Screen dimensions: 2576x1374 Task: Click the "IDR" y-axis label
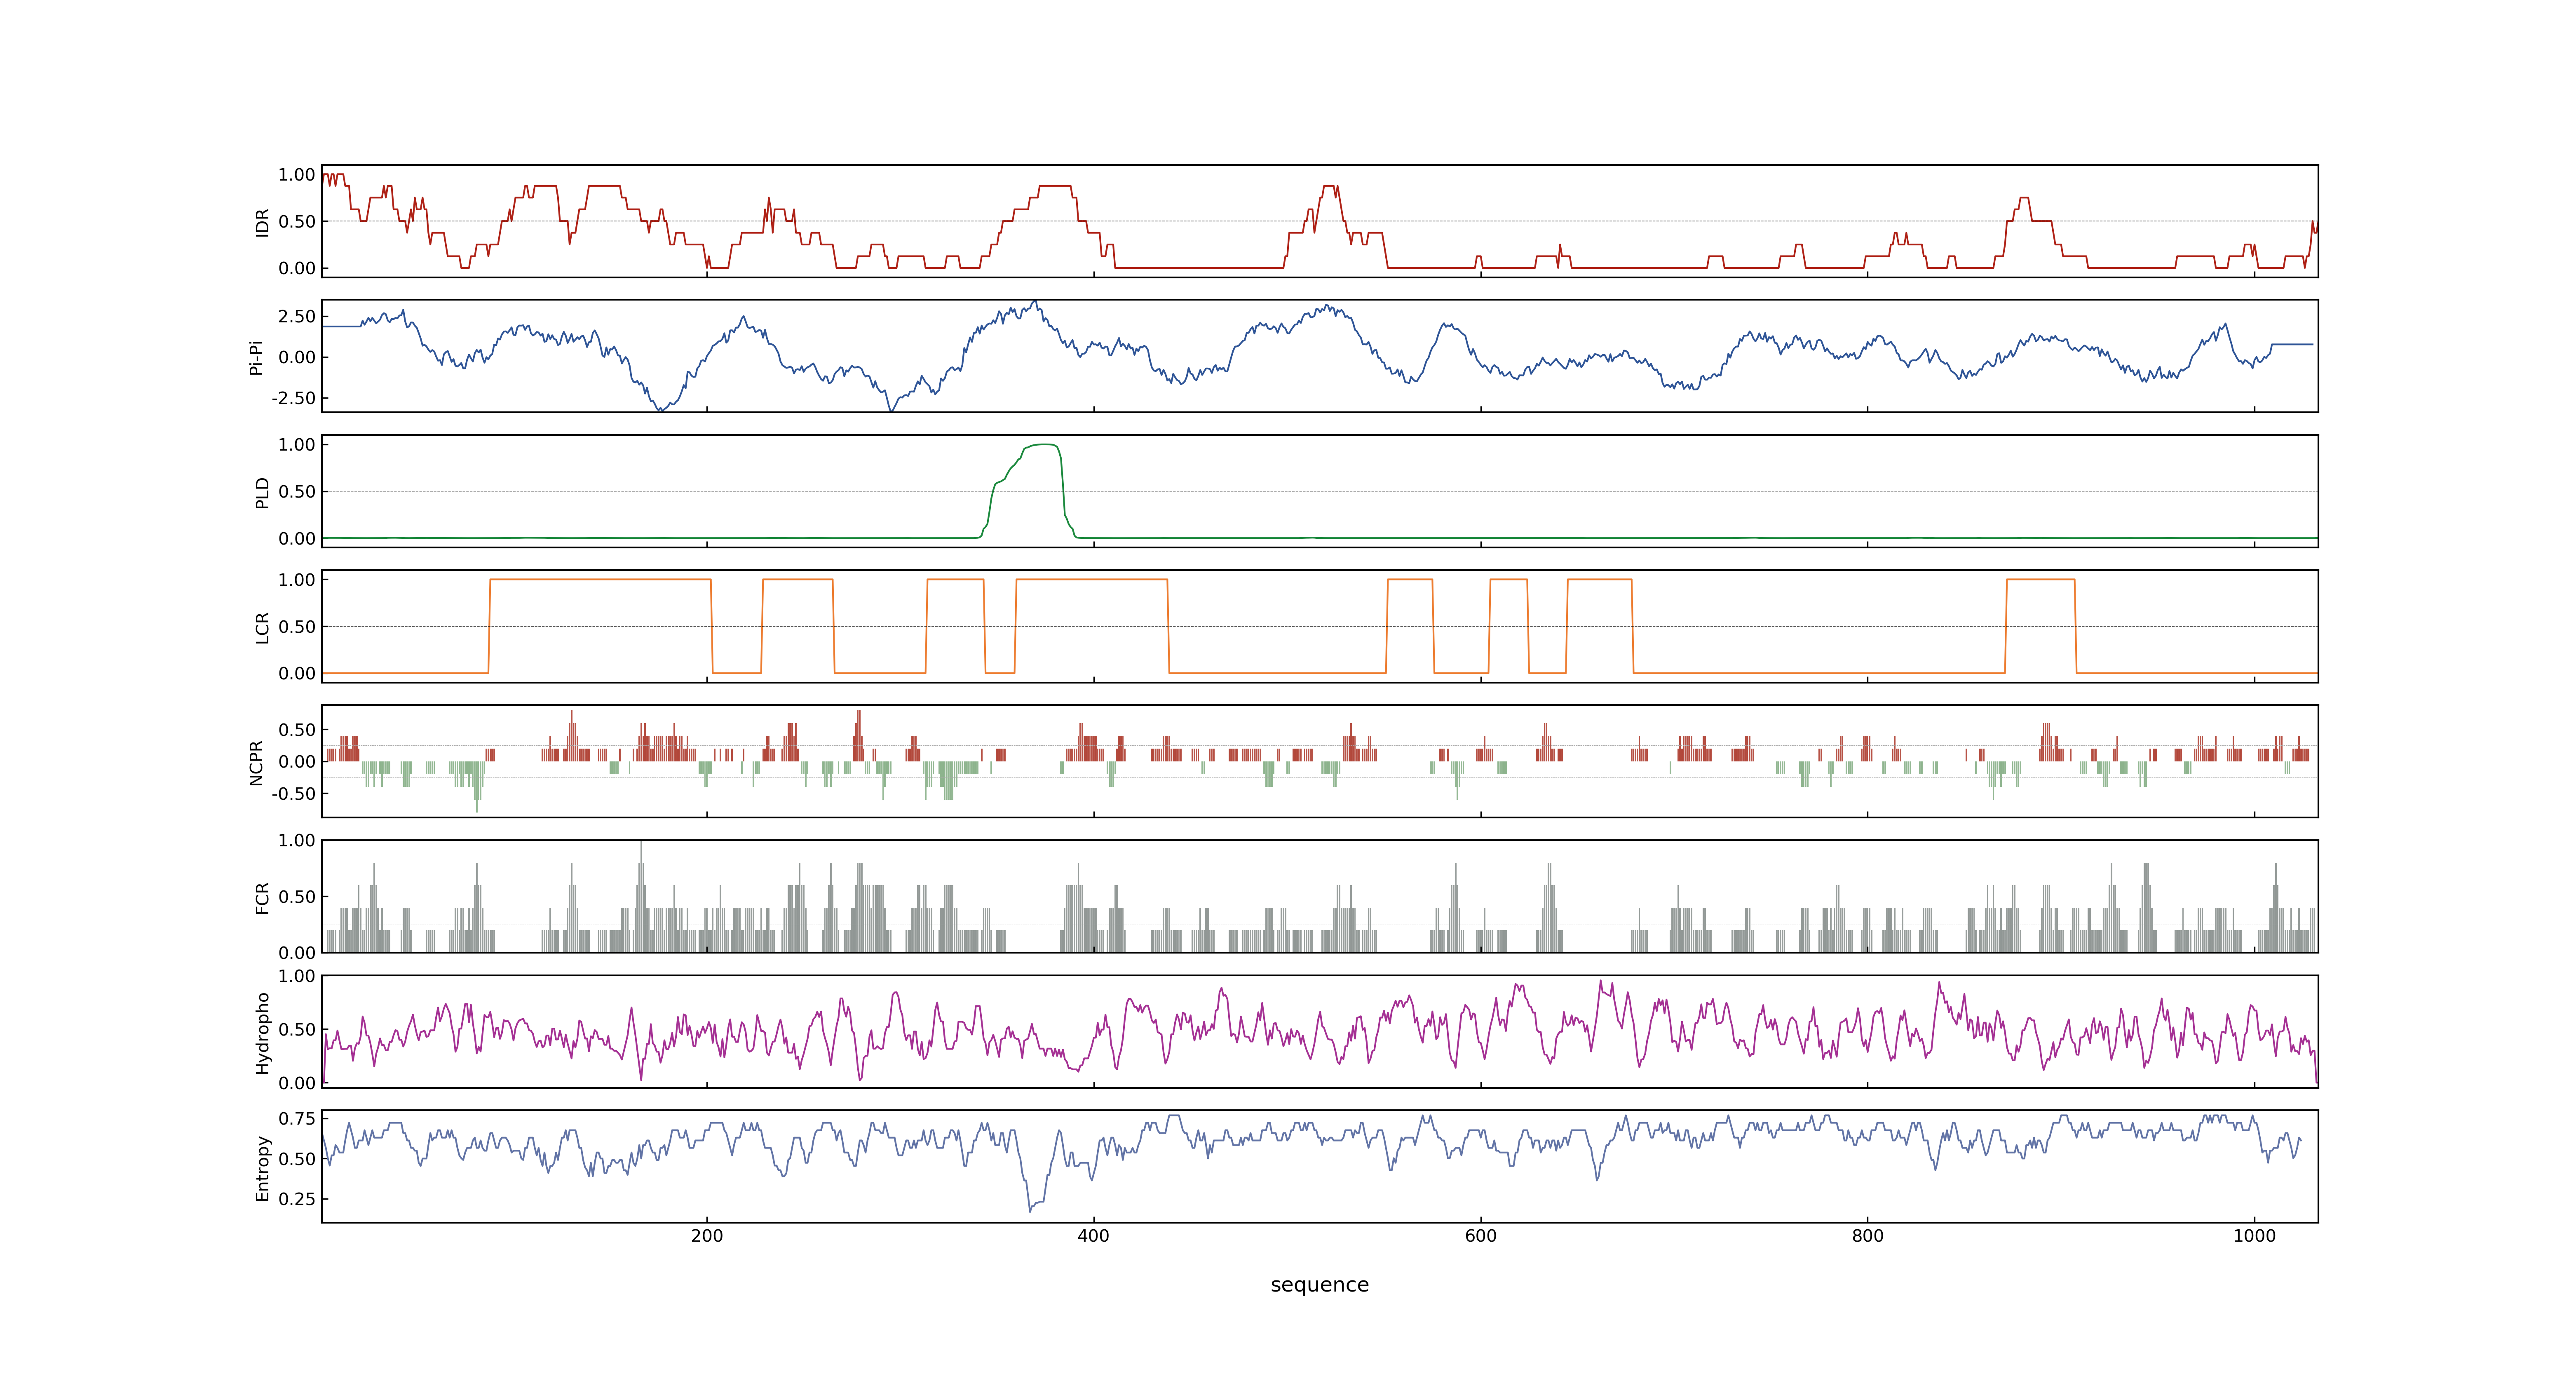coord(262,222)
